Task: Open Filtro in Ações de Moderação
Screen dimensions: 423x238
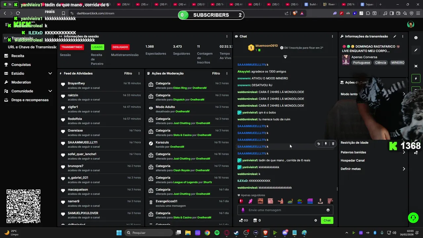Action: pyautogui.click(x=216, y=73)
